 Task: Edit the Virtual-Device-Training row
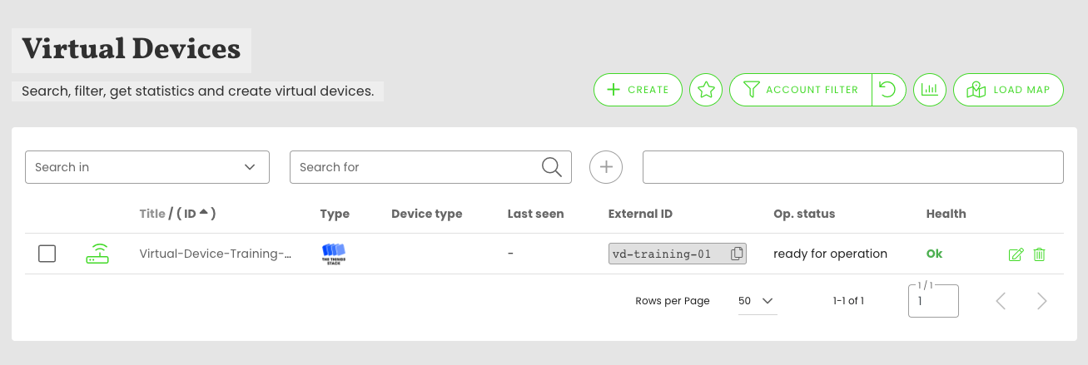coord(1016,254)
